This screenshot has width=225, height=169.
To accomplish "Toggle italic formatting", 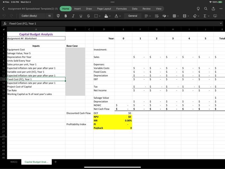I will pyautogui.click(x=73, y=16).
